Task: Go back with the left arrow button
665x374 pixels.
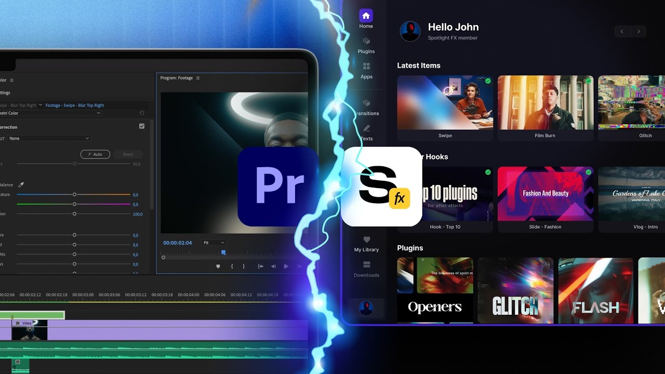Action: point(622,32)
